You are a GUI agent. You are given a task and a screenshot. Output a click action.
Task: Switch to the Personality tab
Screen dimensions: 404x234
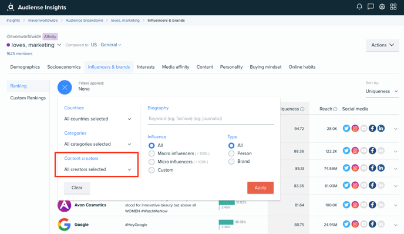[231, 67]
